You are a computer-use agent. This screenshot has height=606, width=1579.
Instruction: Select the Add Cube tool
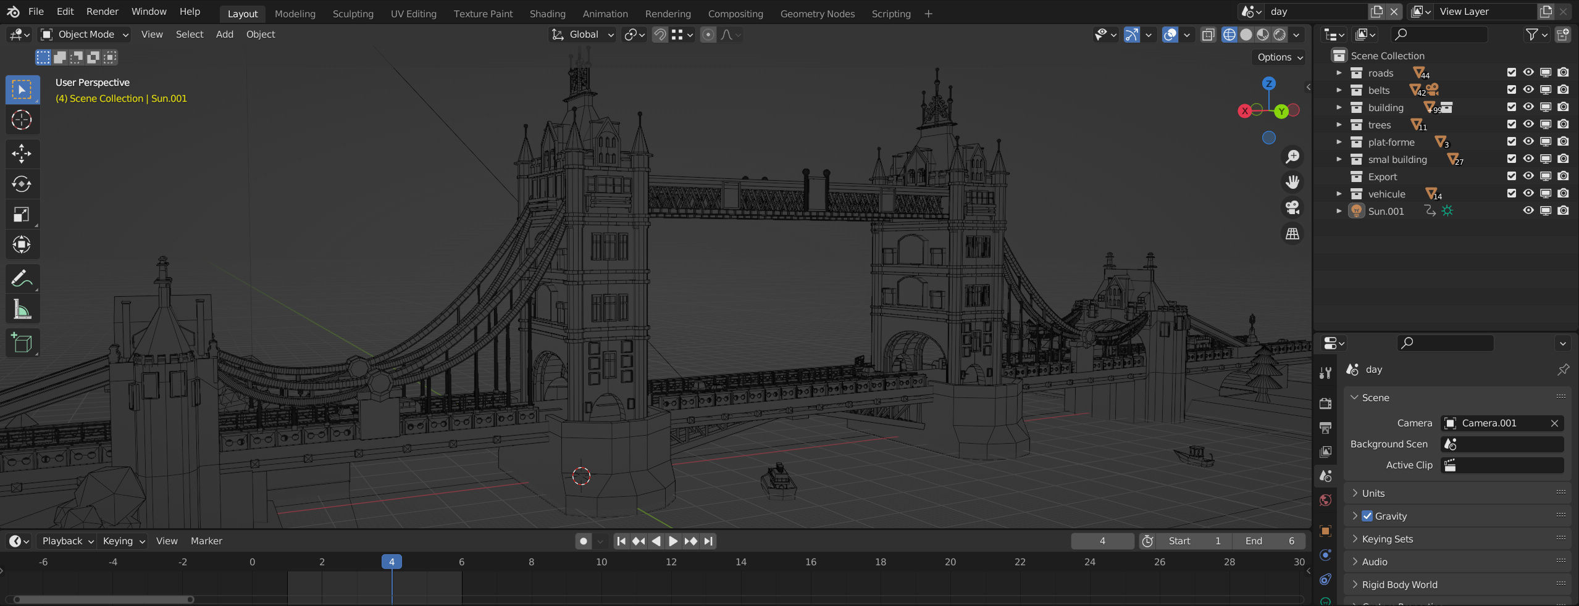(22, 343)
